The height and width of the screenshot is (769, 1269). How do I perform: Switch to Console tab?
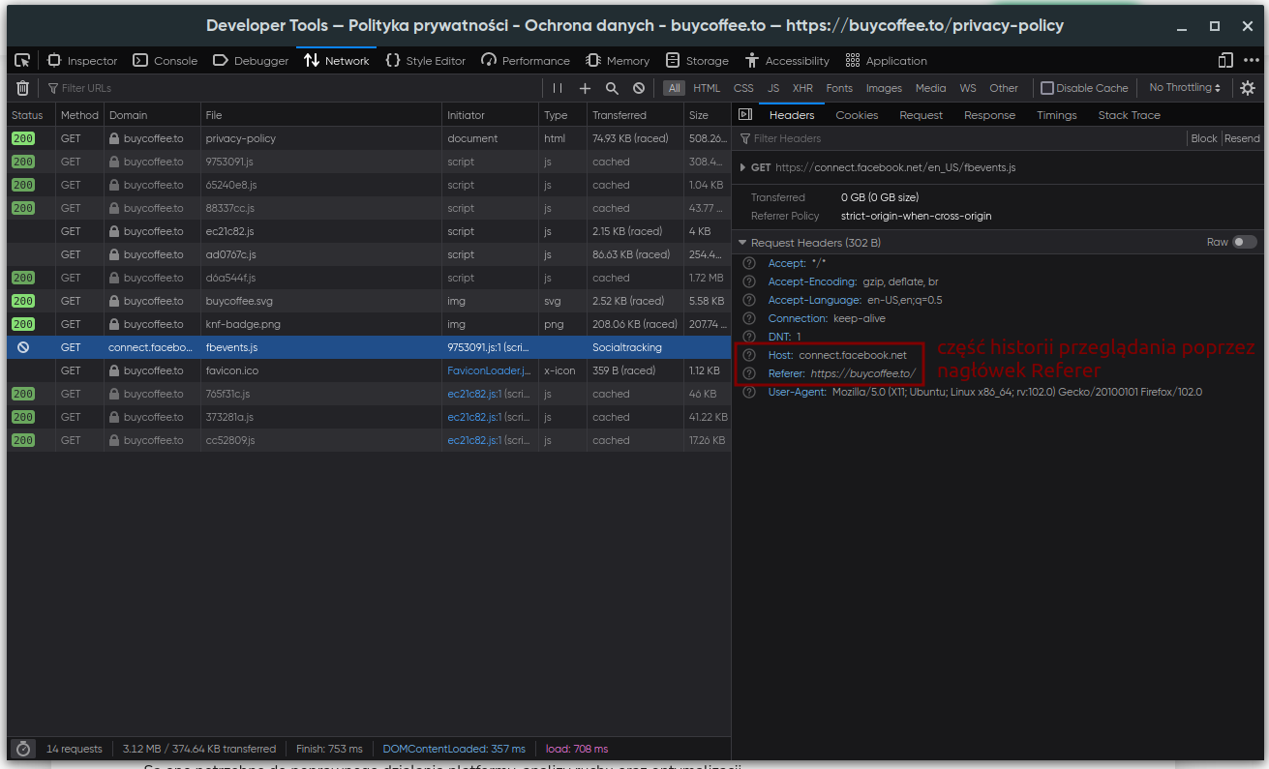(x=166, y=60)
